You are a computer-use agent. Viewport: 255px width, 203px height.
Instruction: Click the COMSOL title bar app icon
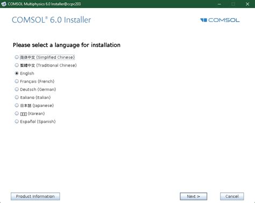(x=4, y=4)
